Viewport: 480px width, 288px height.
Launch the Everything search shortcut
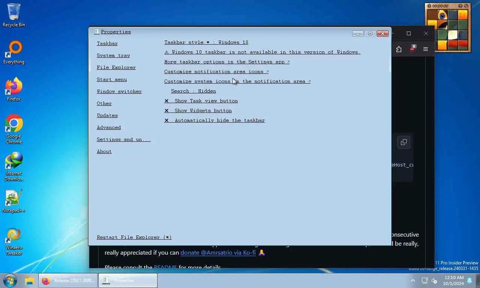(14, 52)
